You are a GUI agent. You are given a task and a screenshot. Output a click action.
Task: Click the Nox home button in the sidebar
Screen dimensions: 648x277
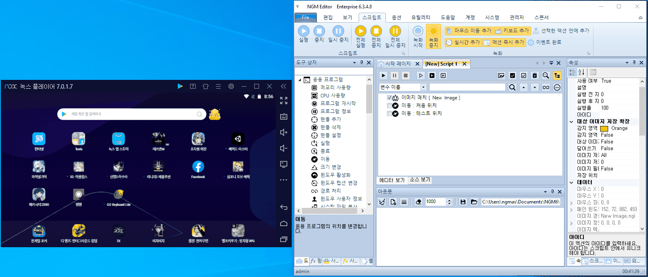284,223
